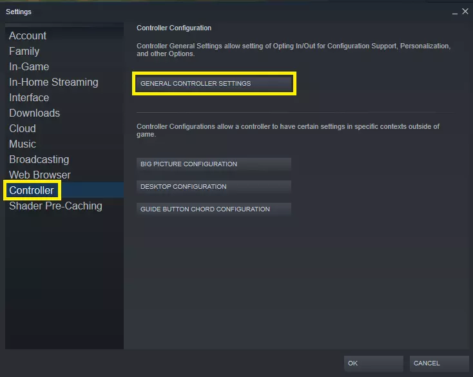473x377 pixels.
Task: Switch to the Cloud settings page
Action: [x=64, y=128]
